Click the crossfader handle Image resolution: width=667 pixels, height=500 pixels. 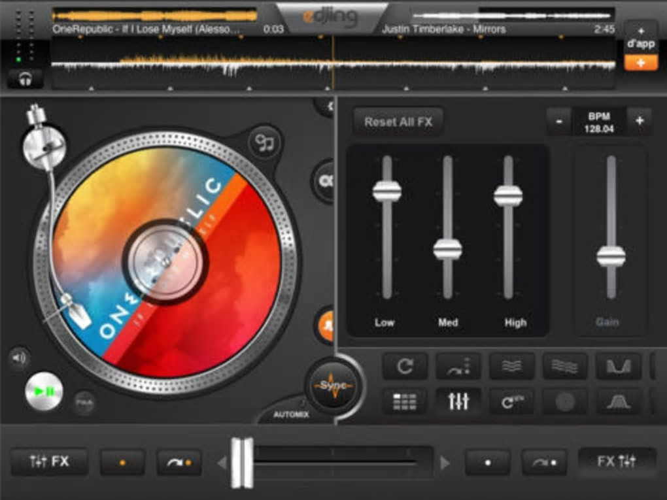coord(242,463)
